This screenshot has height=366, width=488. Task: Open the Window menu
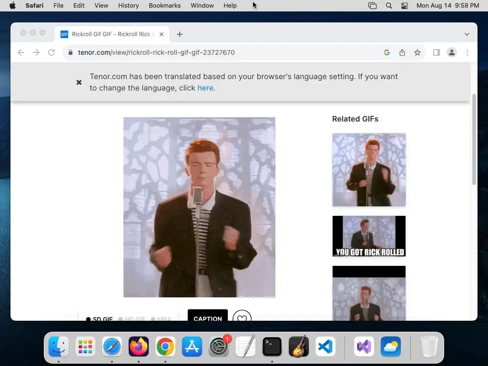pos(202,6)
